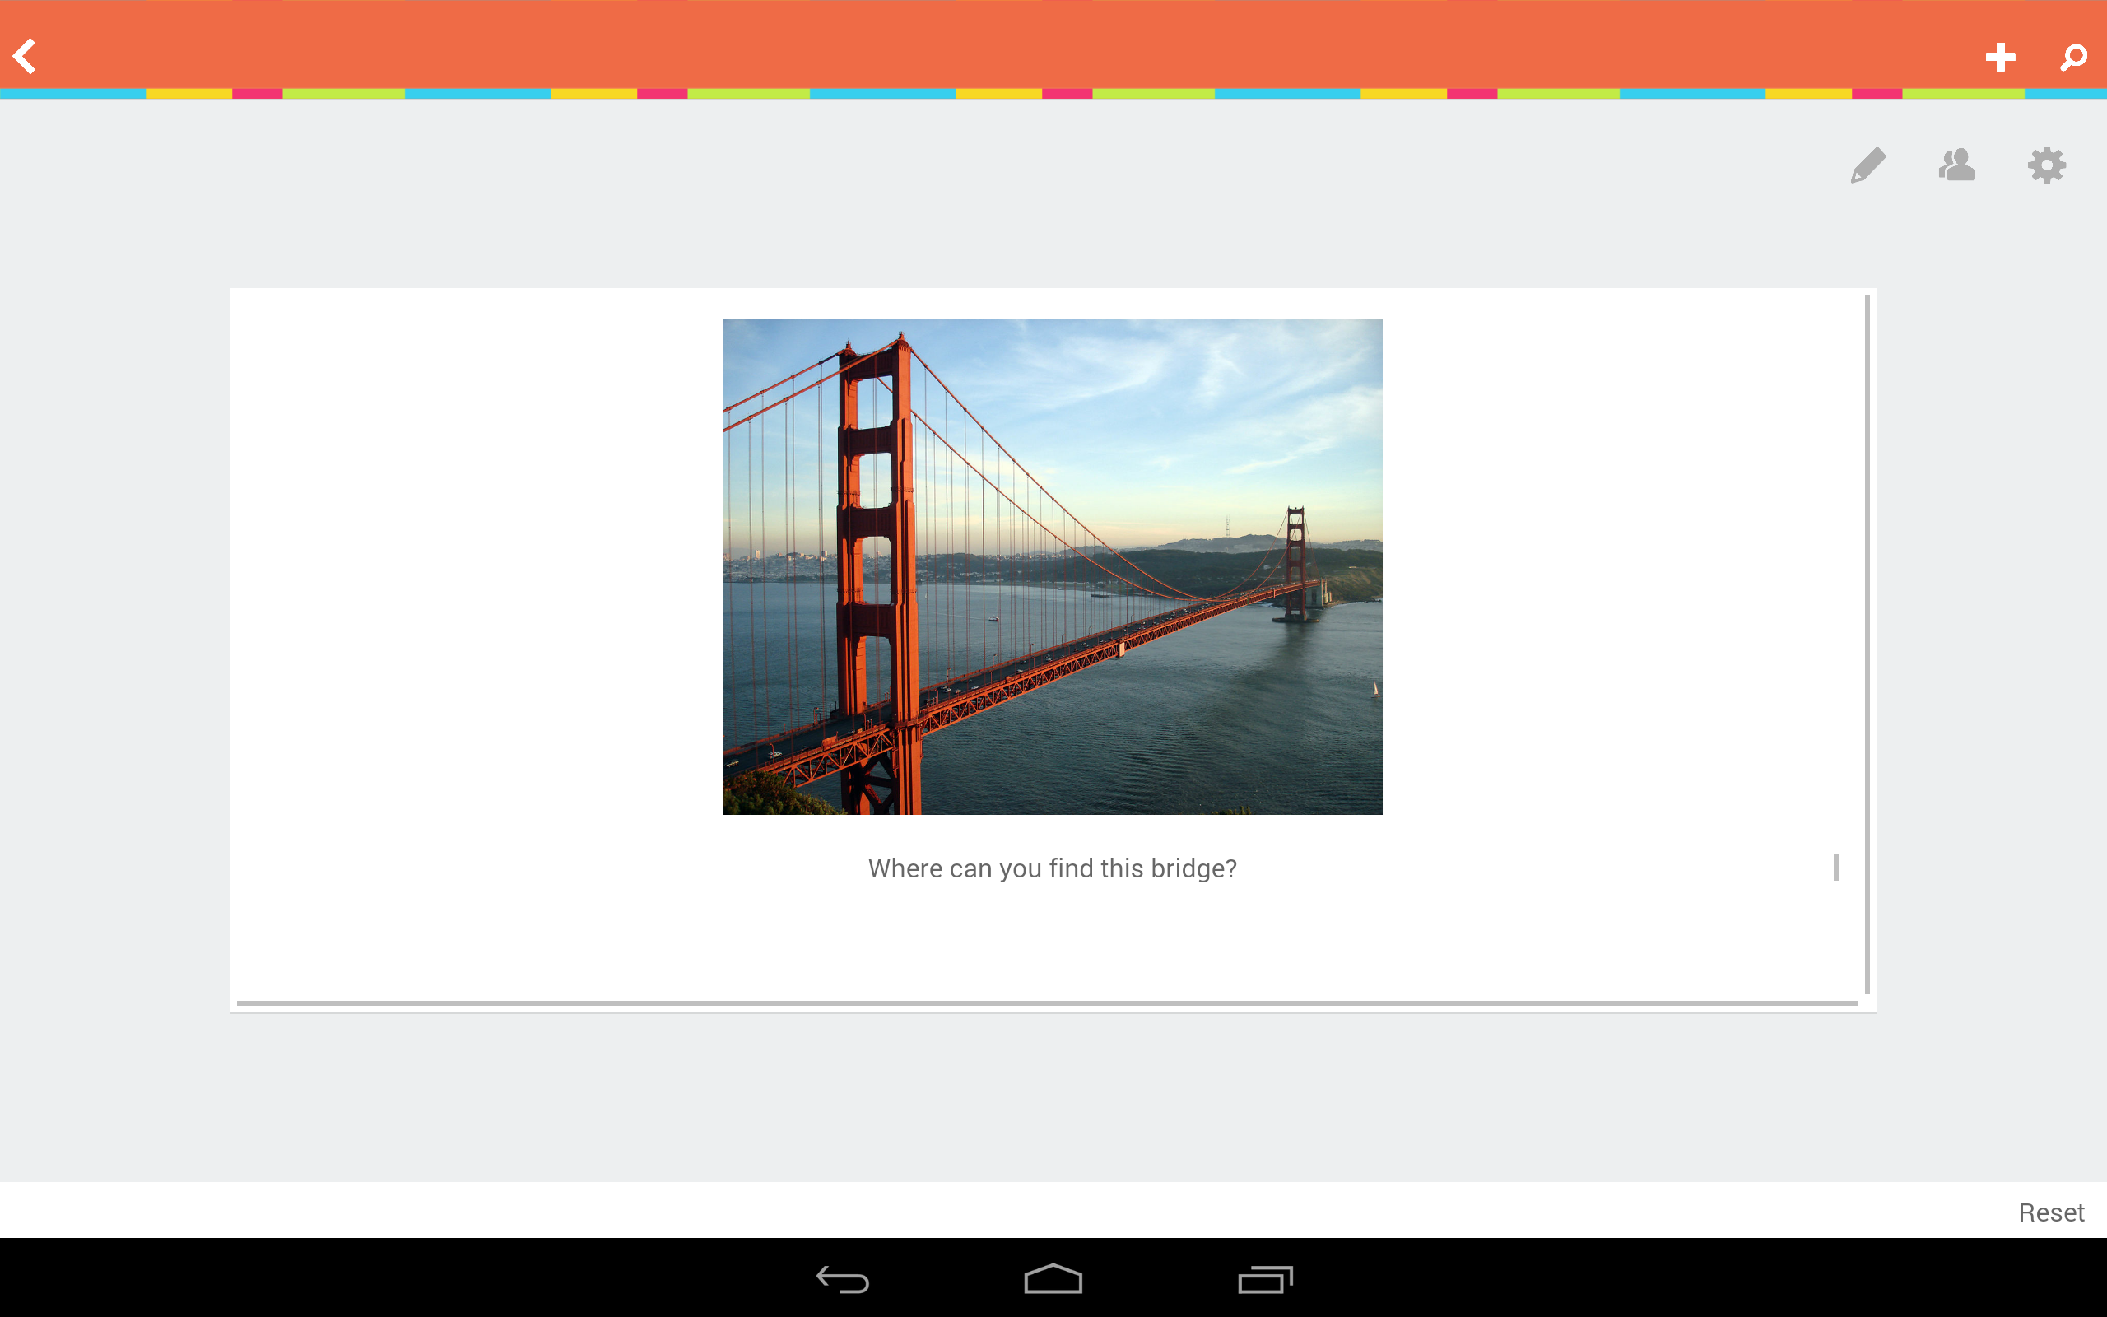Add a new card with the plus icon
Screen dimensions: 2107x1317
2000,56
